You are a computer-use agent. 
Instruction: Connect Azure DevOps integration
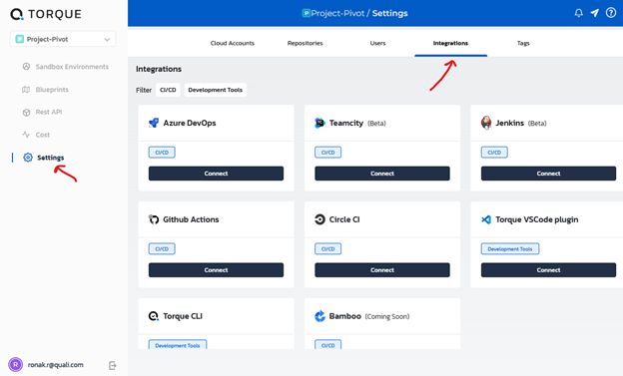click(216, 174)
